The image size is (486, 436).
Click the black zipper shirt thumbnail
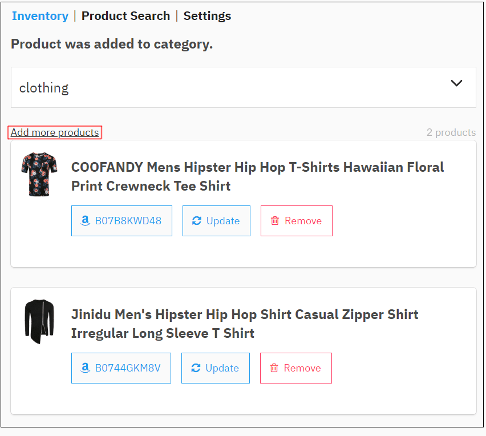[39, 321]
